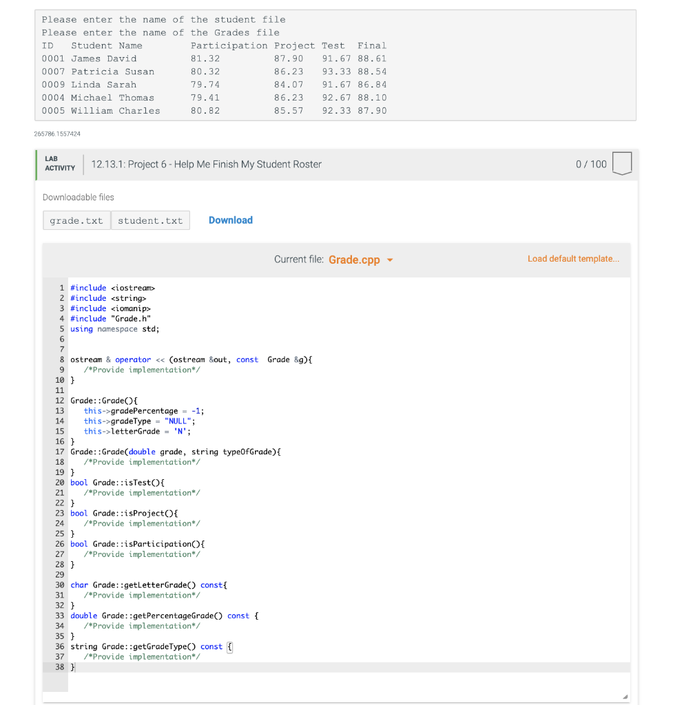Click the 12.13.1 Project 6 lab title
This screenshot has width=673, height=705.
(x=207, y=164)
